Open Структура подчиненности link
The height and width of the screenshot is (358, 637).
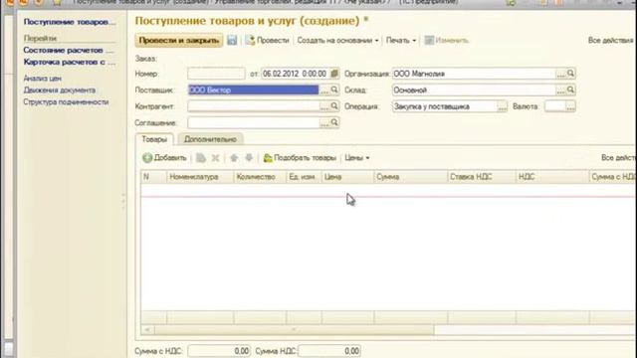point(66,101)
